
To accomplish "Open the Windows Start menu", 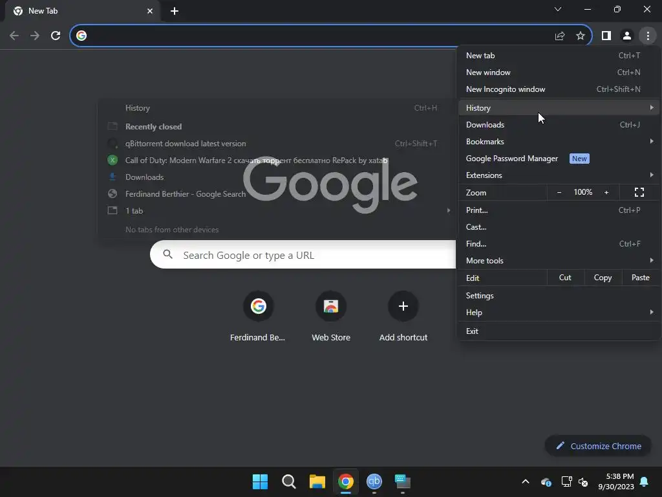I will pos(260,481).
